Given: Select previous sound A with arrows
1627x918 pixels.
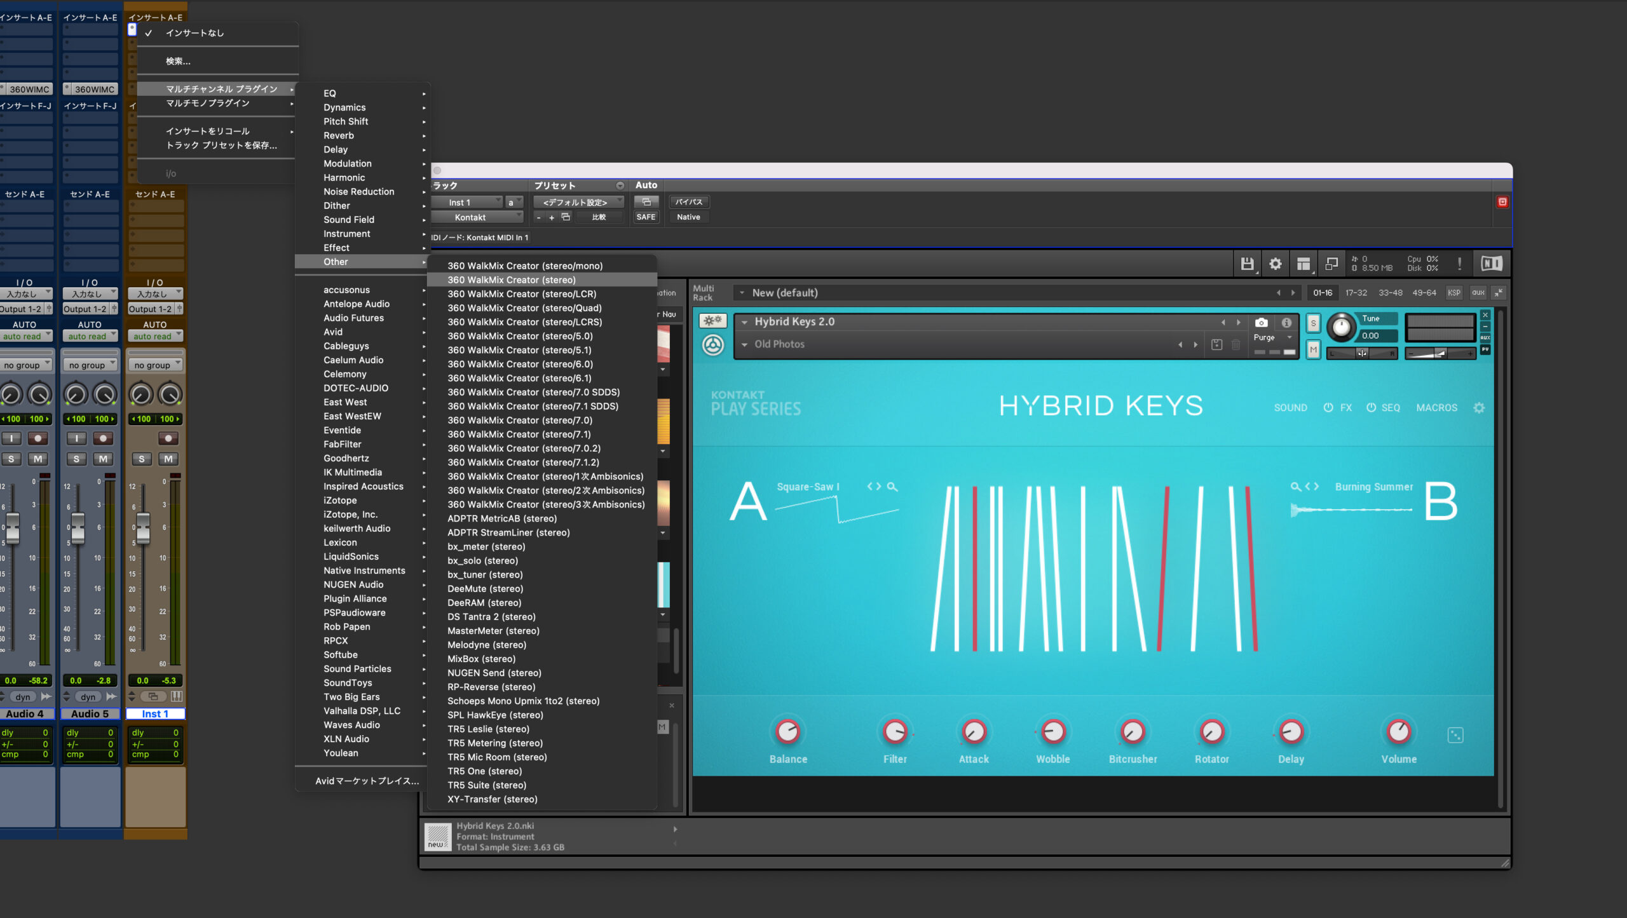Looking at the screenshot, I should (x=870, y=487).
